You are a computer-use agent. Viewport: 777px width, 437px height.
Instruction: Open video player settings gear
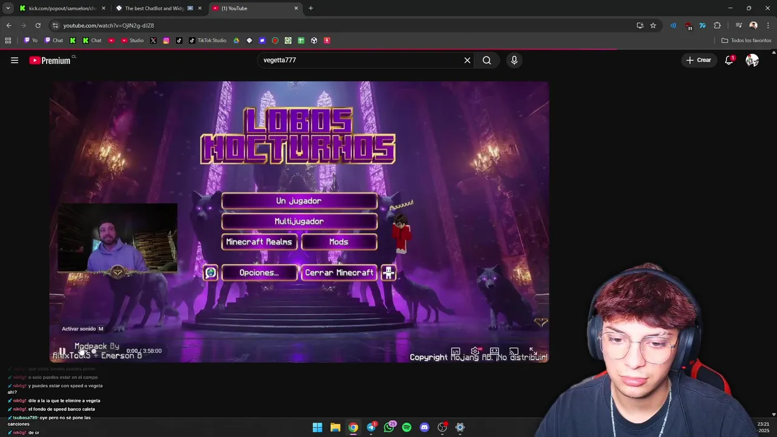point(475,351)
